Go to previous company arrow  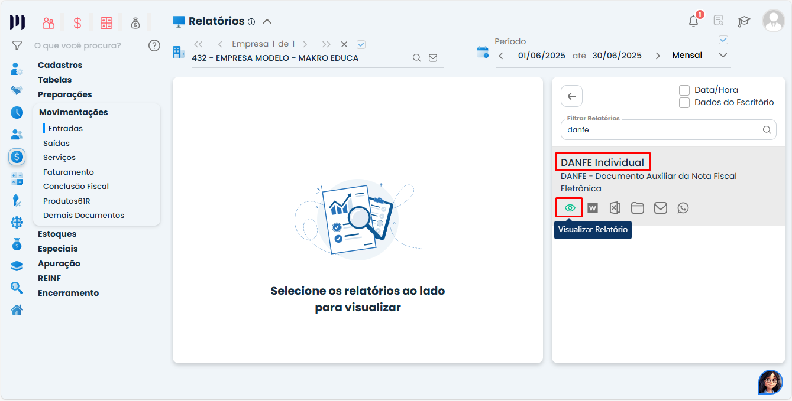(220, 44)
